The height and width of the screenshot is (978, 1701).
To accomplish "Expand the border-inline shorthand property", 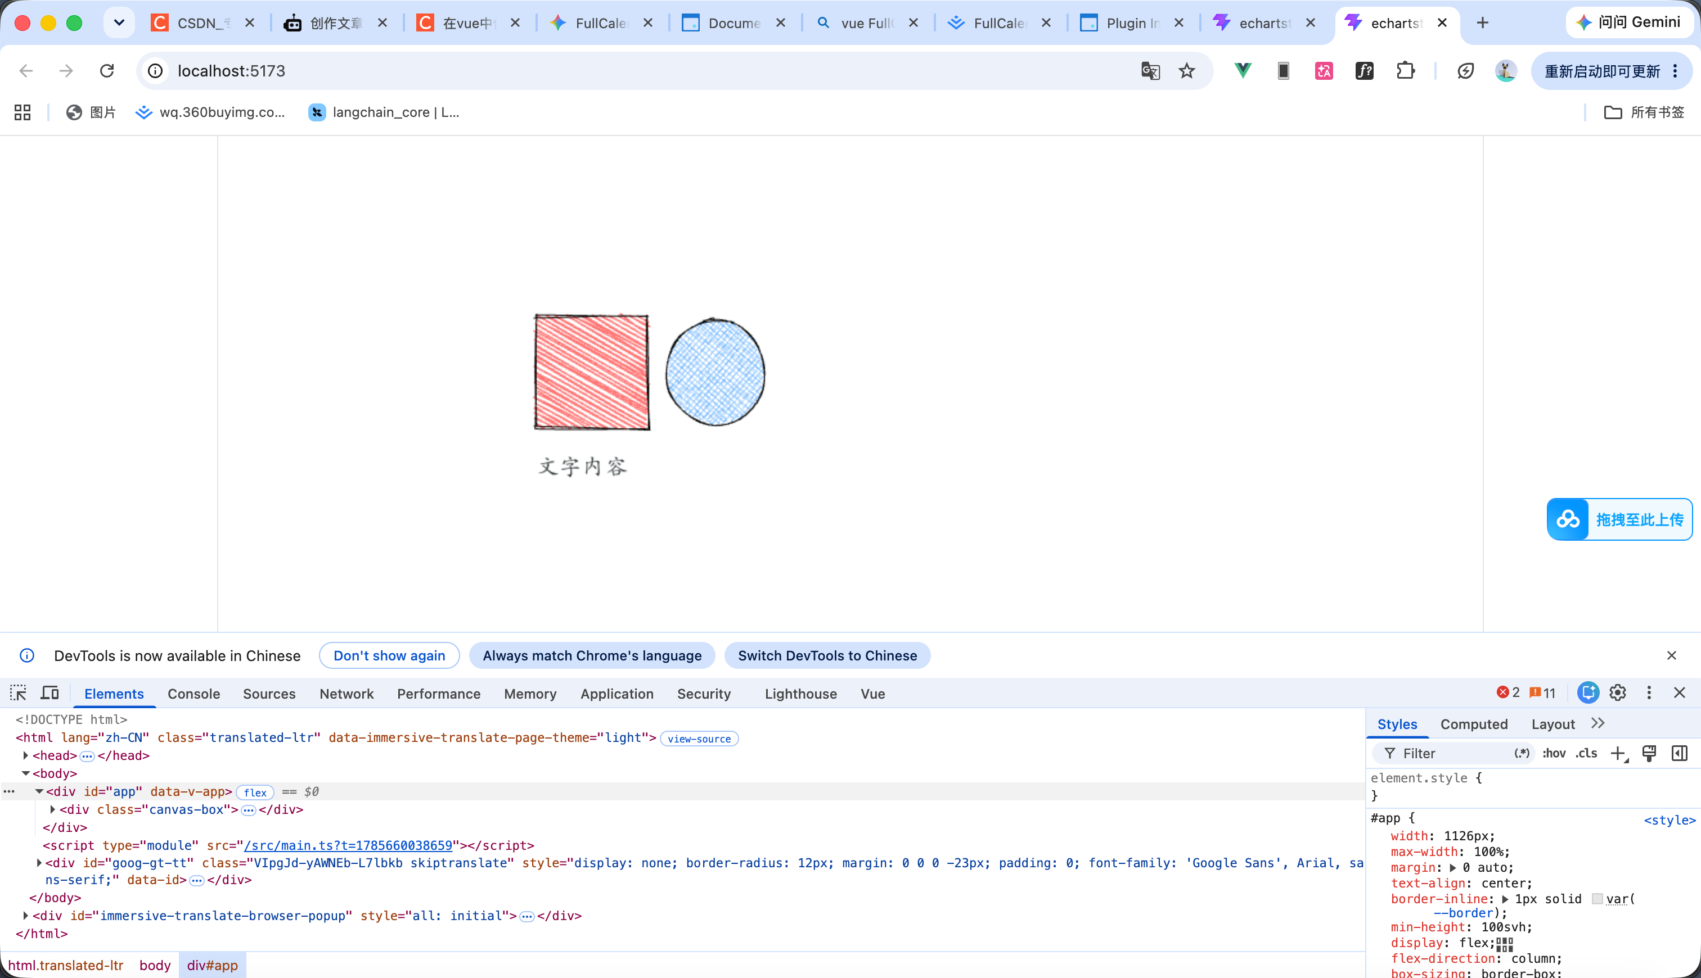I will [1505, 899].
